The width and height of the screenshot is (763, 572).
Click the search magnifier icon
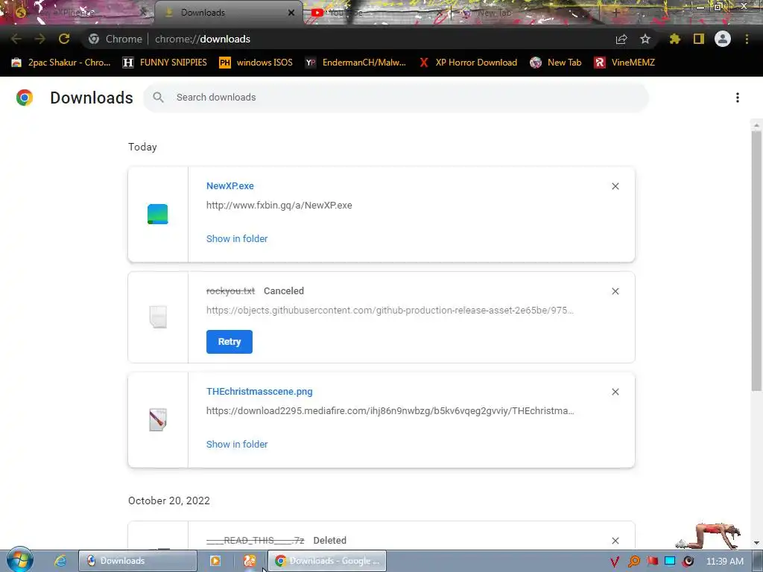(158, 98)
